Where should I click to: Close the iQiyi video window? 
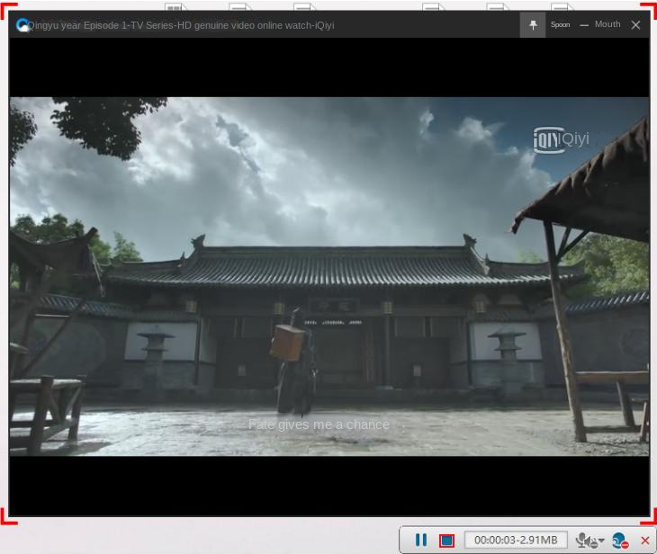[635, 25]
